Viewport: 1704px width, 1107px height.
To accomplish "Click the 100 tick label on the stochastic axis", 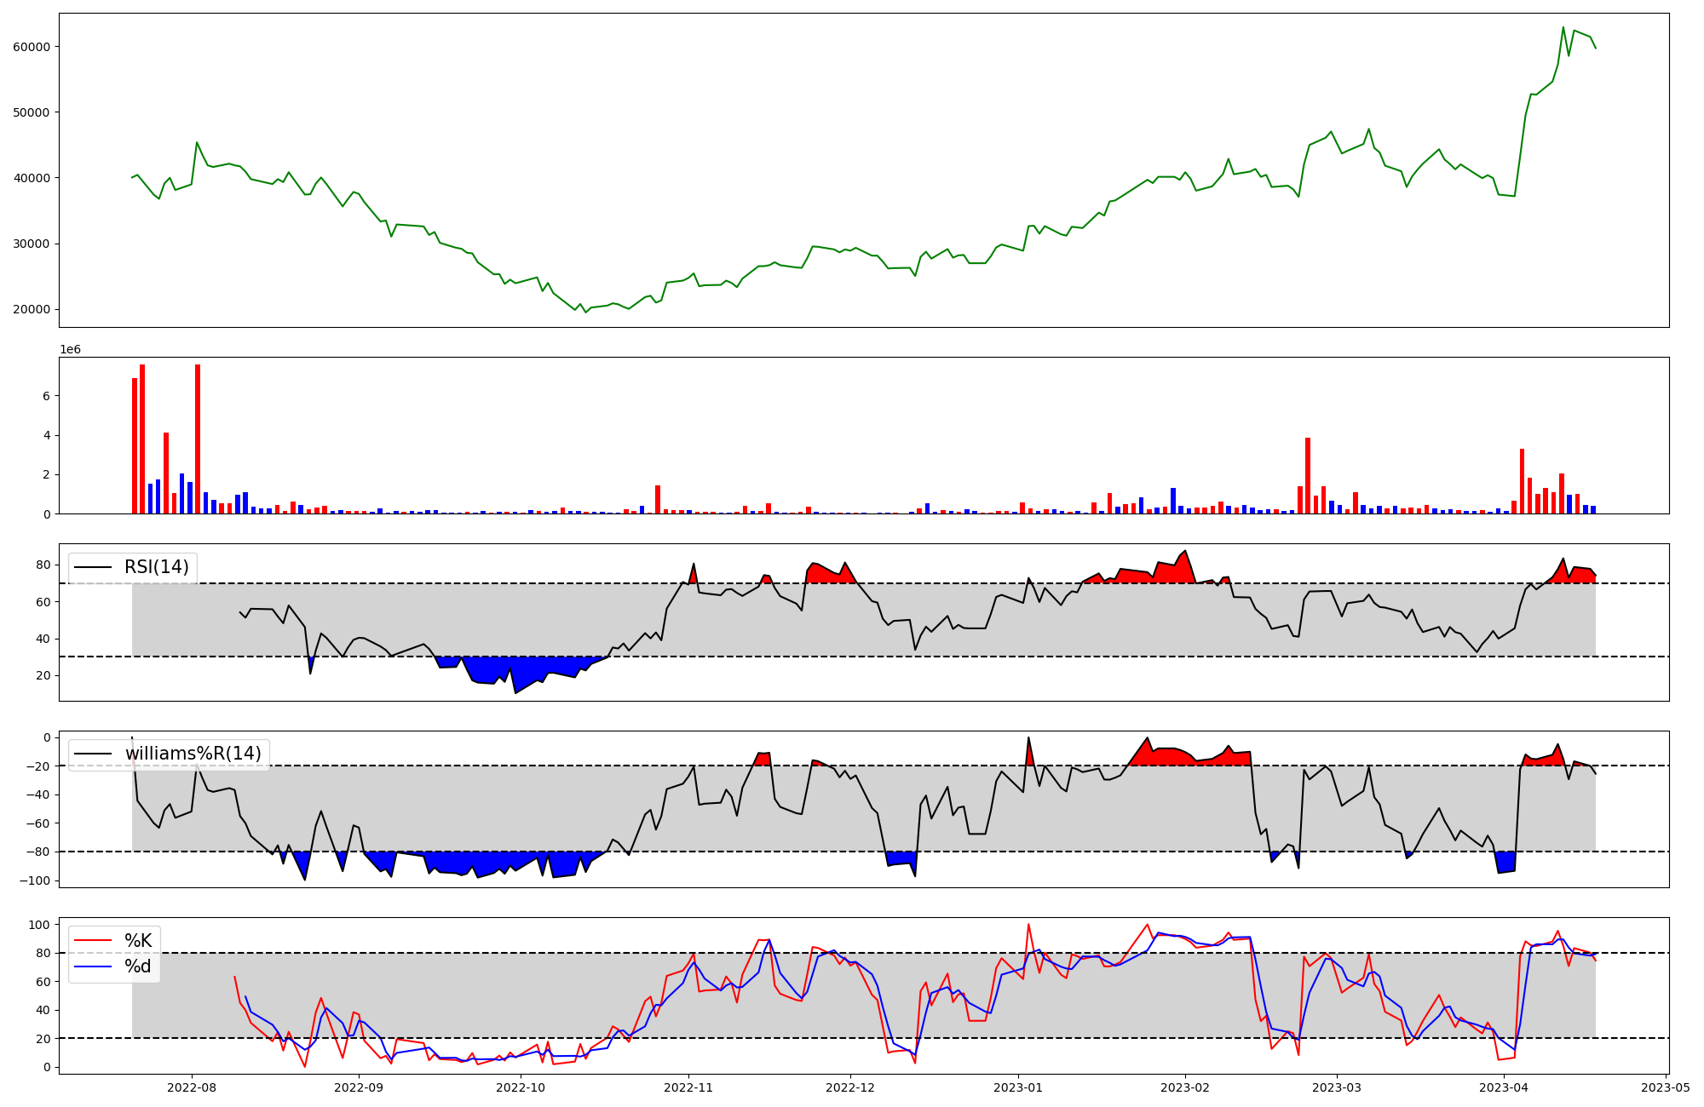I will point(40,925).
